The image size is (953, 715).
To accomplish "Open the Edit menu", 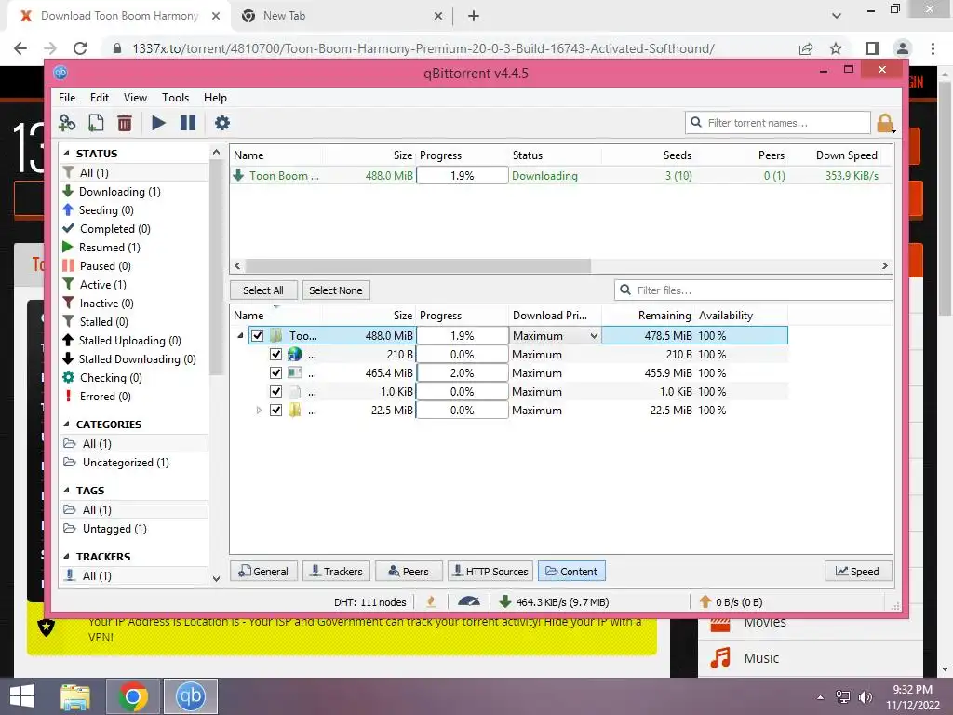I will pyautogui.click(x=99, y=97).
